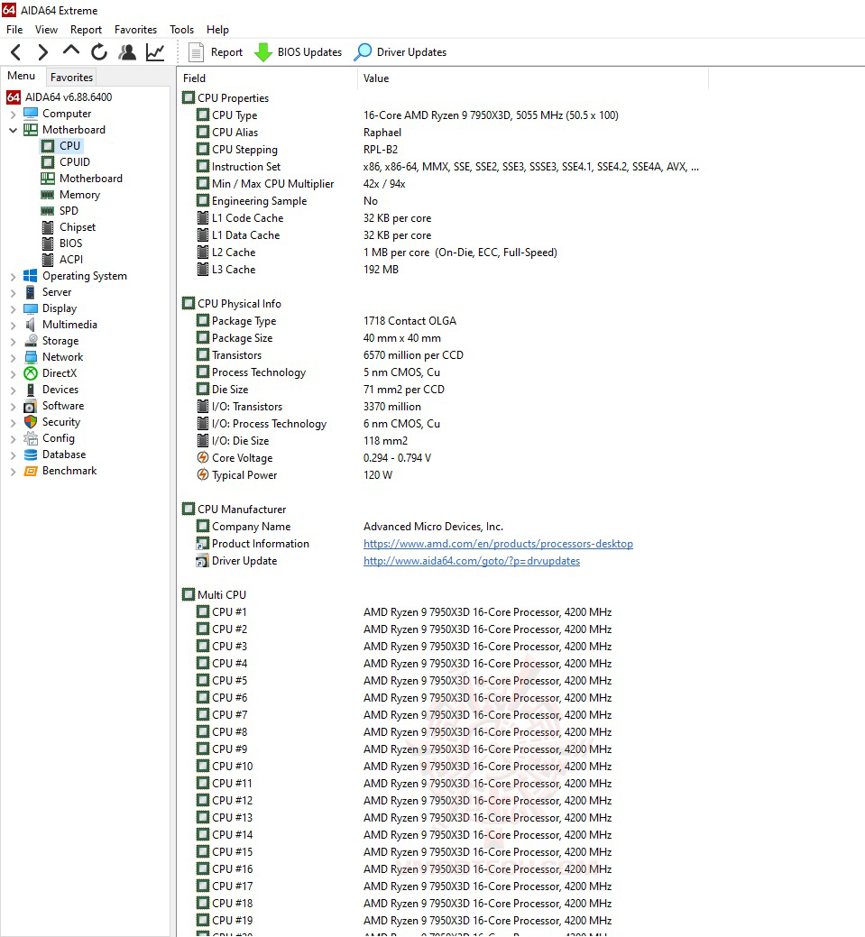Refresh the current page
Viewport: 865px width, 937px height.
tap(99, 52)
